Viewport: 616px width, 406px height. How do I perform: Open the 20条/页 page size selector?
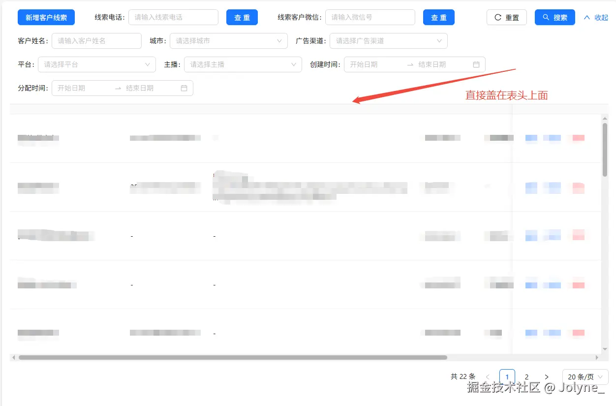[x=585, y=376]
